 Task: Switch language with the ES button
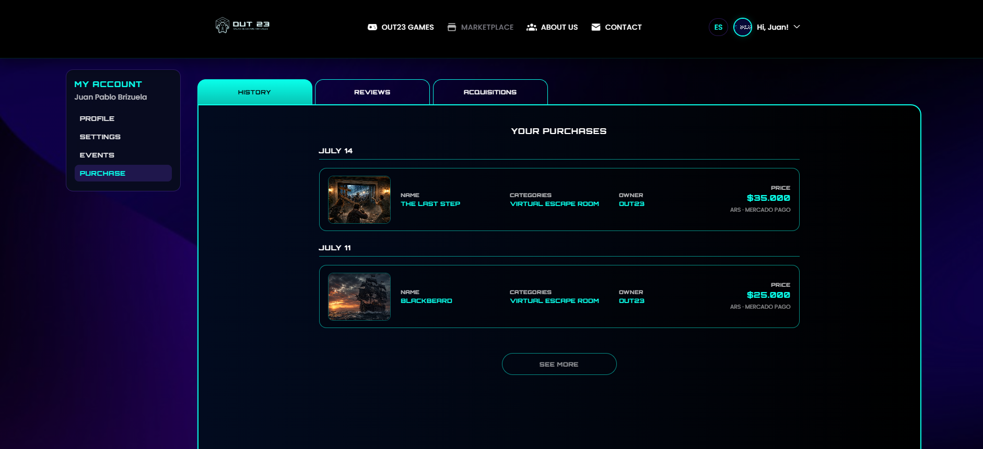click(718, 27)
